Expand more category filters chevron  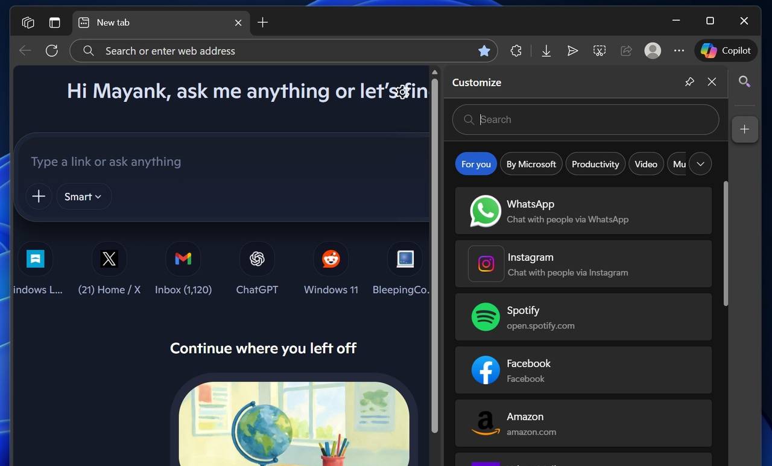click(700, 164)
